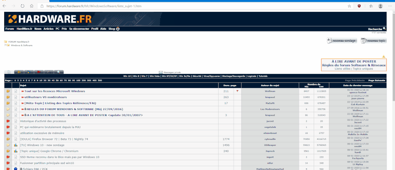Click the nouveau sondage button

coord(342,41)
